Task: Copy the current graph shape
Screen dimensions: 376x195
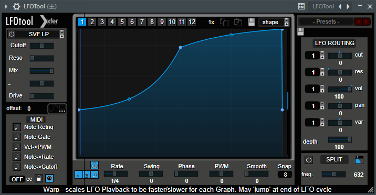Action: pyautogui.click(x=224, y=22)
